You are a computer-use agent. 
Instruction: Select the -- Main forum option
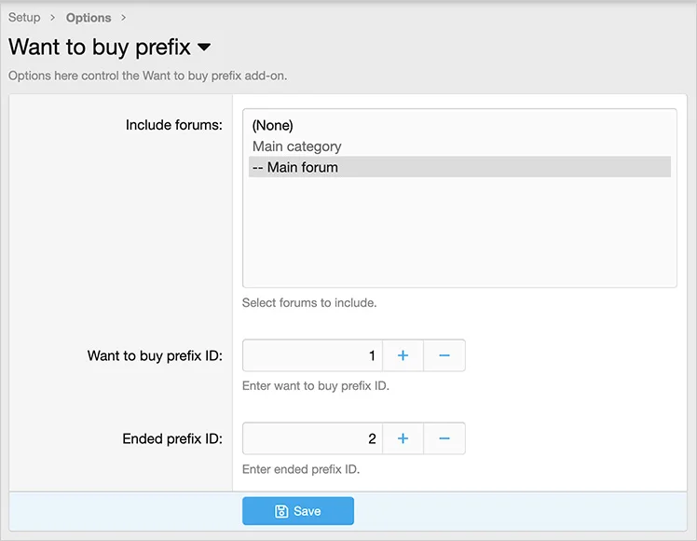294,168
